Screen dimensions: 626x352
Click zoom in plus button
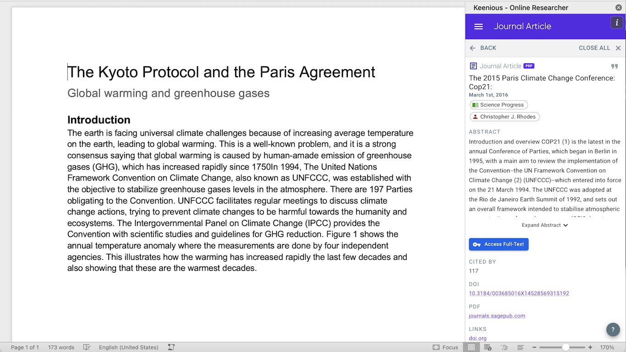point(590,347)
